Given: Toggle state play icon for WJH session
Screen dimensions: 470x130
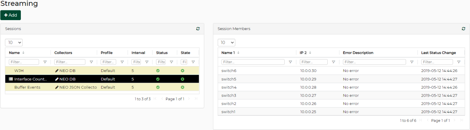Looking at the screenshot, I should tap(182, 71).
